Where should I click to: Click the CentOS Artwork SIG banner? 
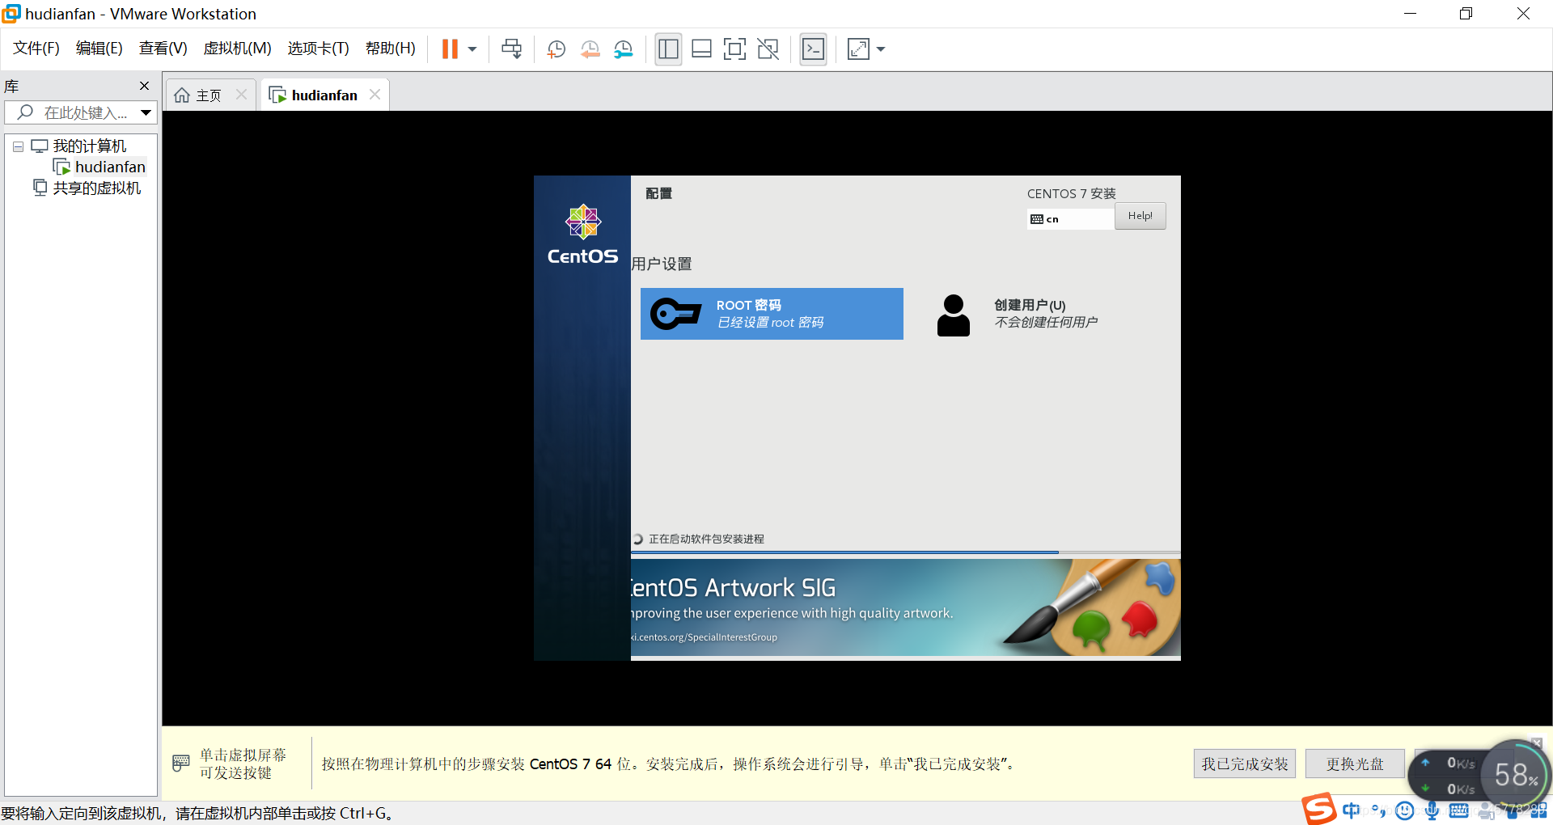coord(905,607)
